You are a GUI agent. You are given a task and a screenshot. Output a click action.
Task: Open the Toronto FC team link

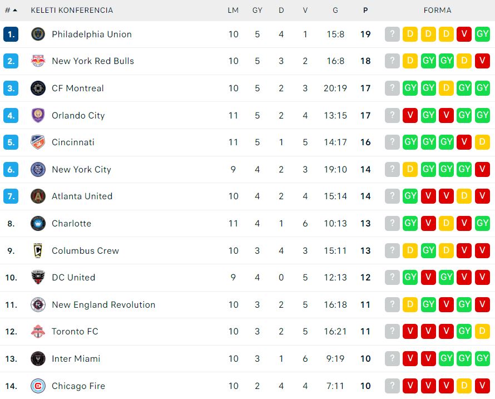75,332
